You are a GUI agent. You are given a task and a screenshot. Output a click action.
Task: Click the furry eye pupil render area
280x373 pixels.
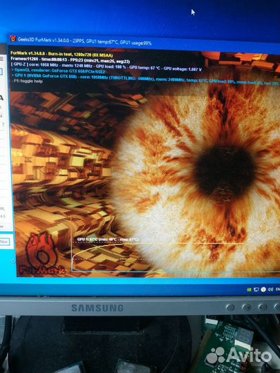point(225,171)
